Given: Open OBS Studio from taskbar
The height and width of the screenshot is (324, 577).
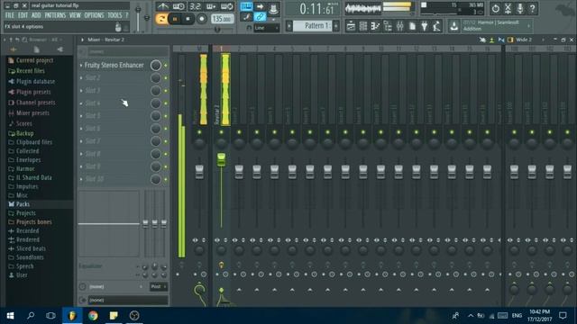Looking at the screenshot, I should tap(134, 316).
